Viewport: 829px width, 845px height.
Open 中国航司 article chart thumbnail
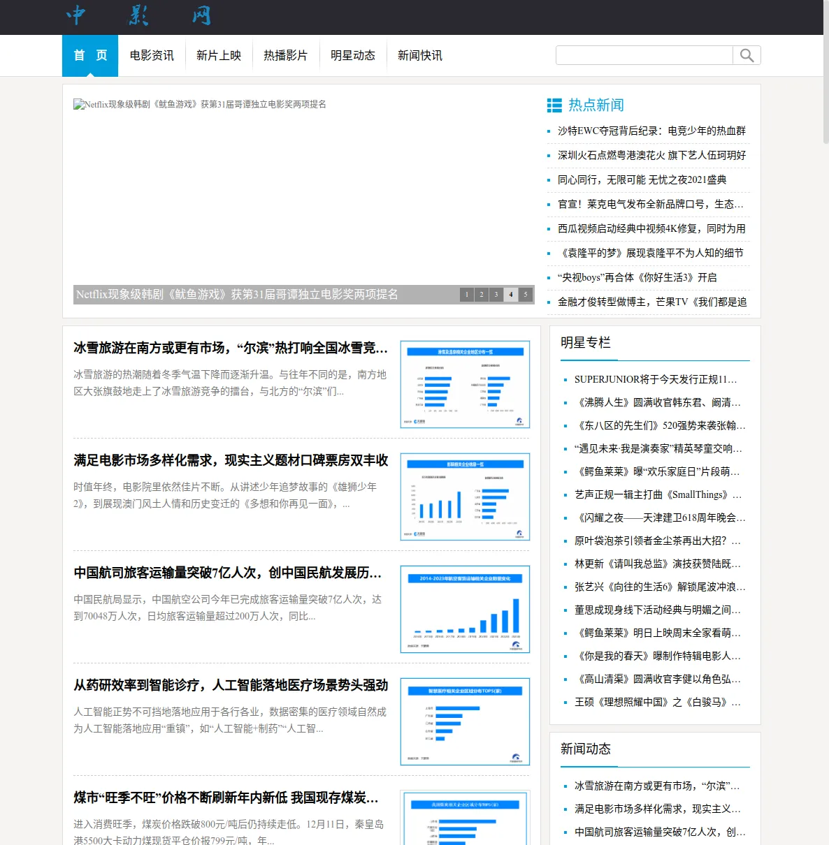point(465,609)
